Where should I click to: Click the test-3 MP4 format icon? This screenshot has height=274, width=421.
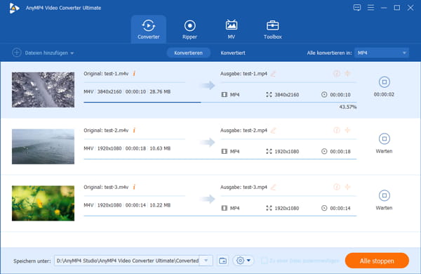click(225, 208)
